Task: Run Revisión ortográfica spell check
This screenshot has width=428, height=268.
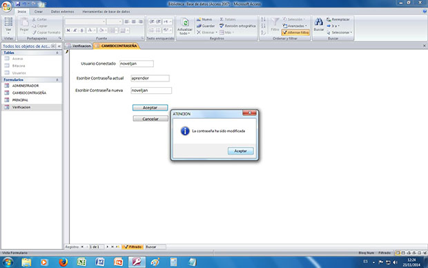Action: coord(237,26)
